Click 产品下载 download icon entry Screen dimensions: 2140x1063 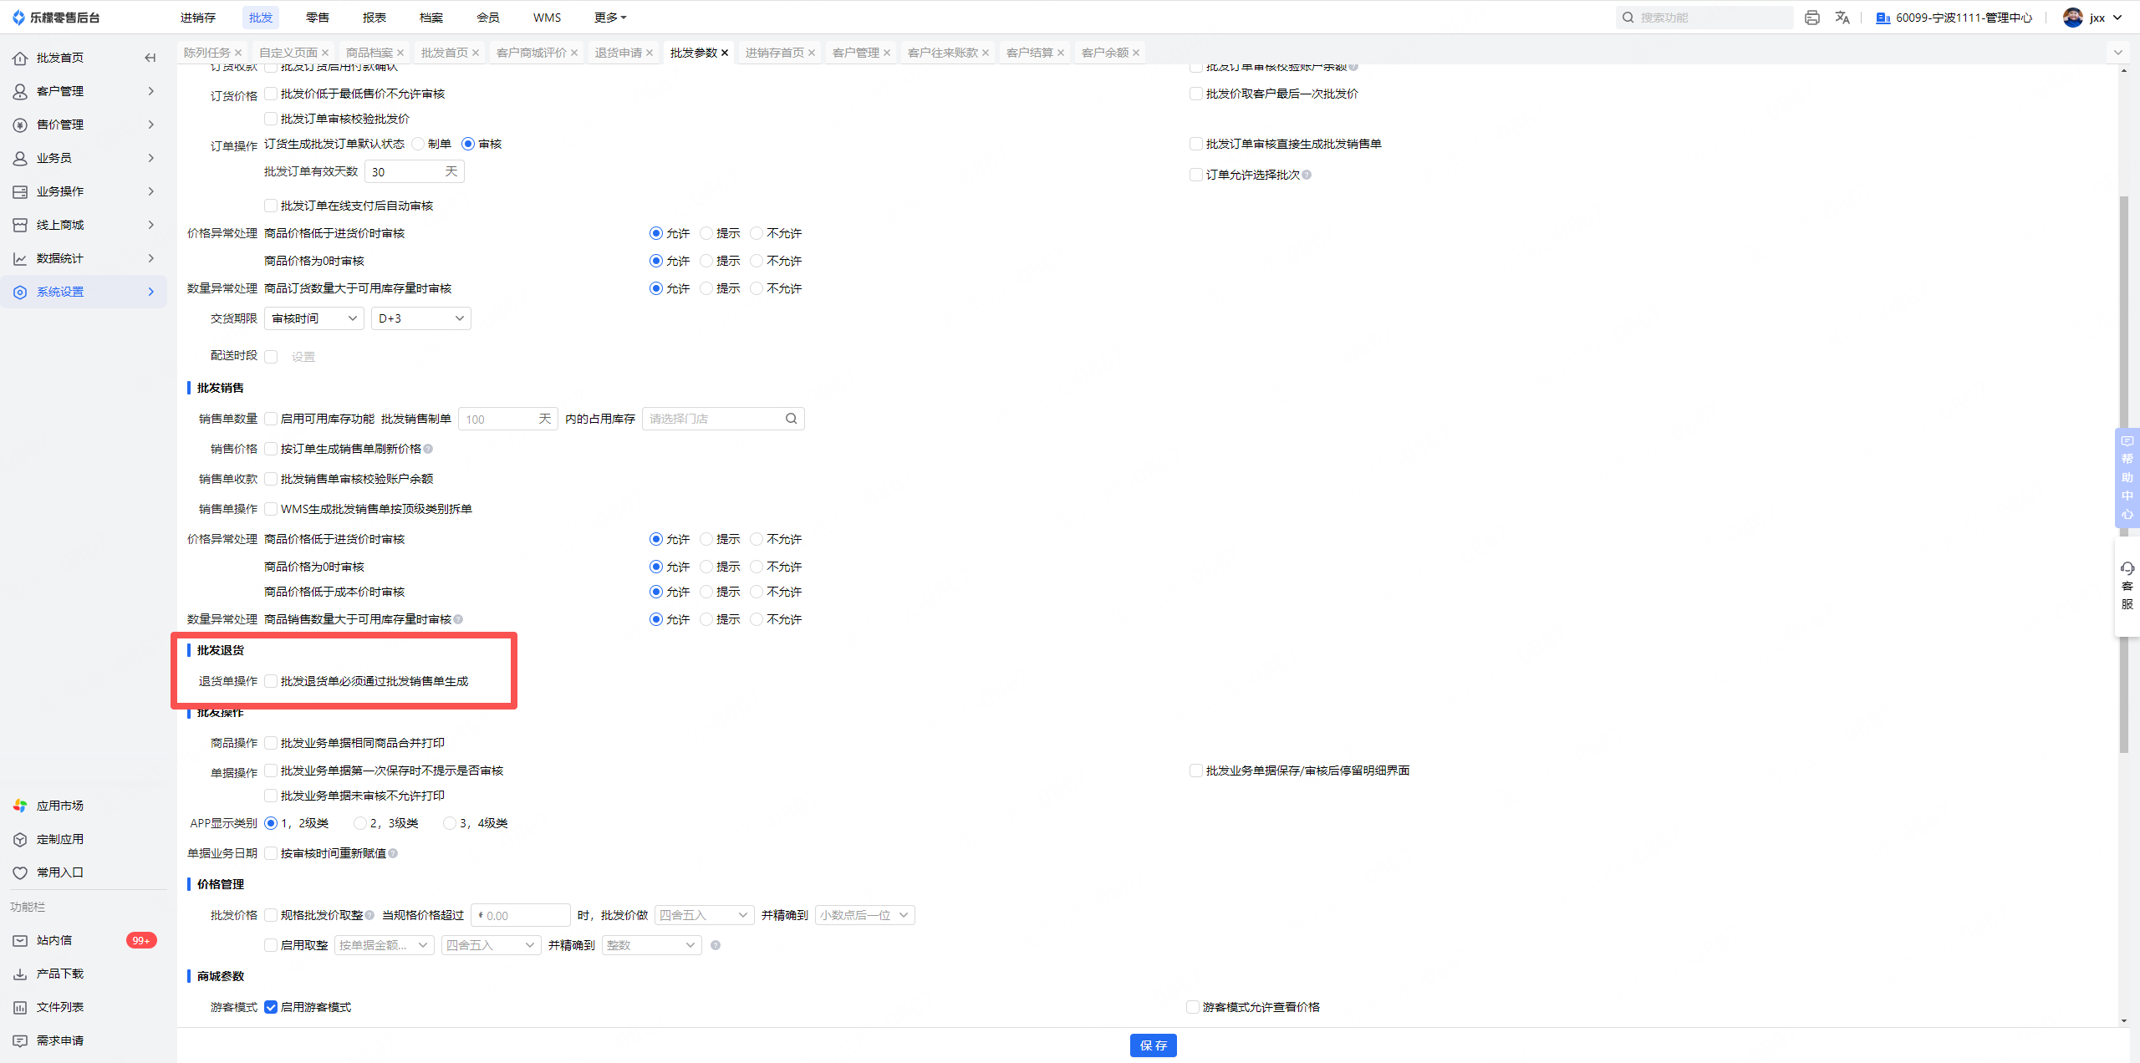(59, 974)
